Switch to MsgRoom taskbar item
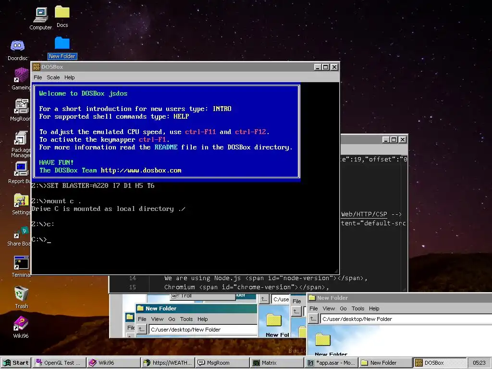 point(222,363)
